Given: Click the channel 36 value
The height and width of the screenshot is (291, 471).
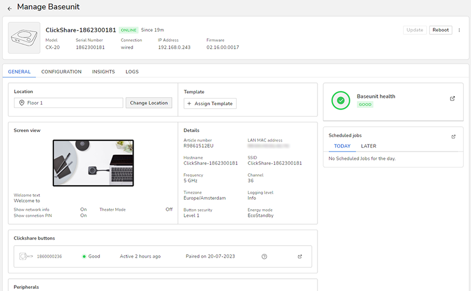Looking at the screenshot, I should 250,180.
